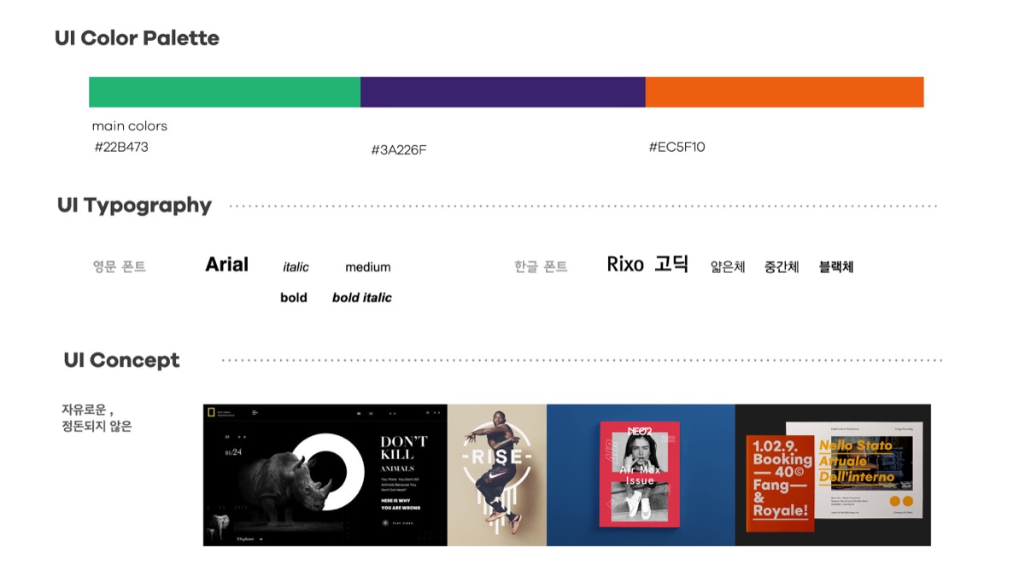Open the hamburger menu in the rhino mockup
The height and width of the screenshot is (576, 1025).
click(x=255, y=412)
